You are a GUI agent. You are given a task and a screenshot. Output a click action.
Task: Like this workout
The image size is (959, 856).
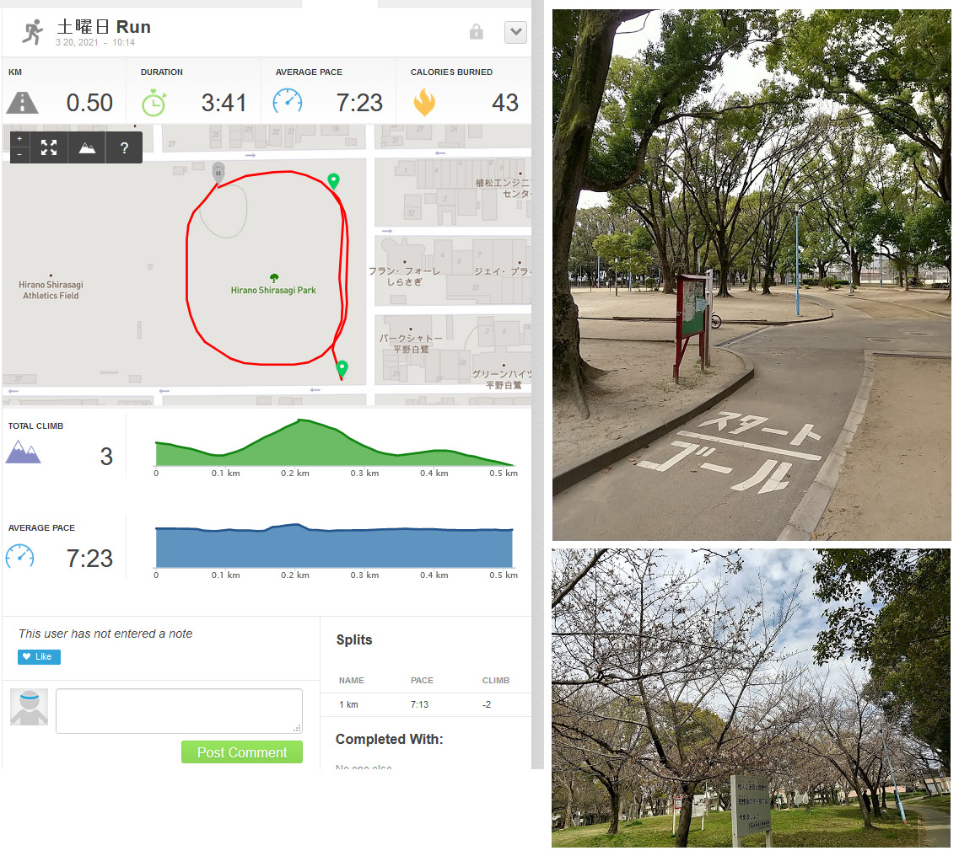[39, 657]
